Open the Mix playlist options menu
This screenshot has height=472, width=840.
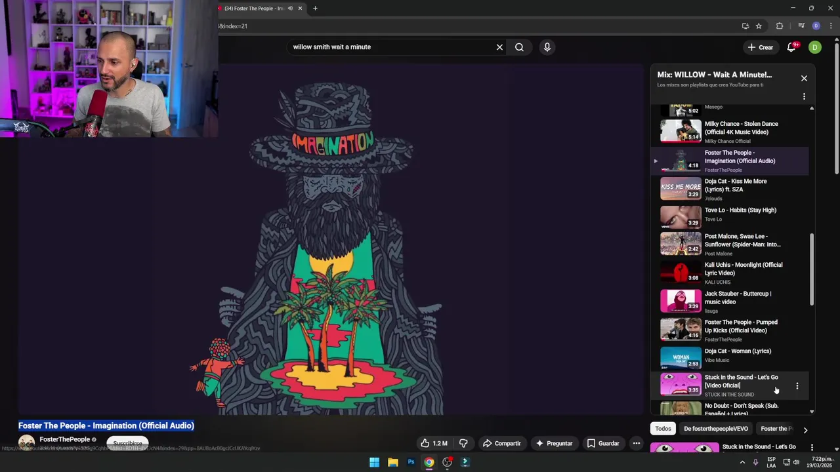coord(804,96)
